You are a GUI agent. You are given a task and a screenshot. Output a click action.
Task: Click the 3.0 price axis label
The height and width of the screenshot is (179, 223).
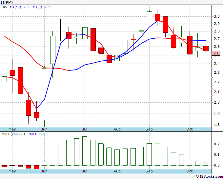coord(216,16)
